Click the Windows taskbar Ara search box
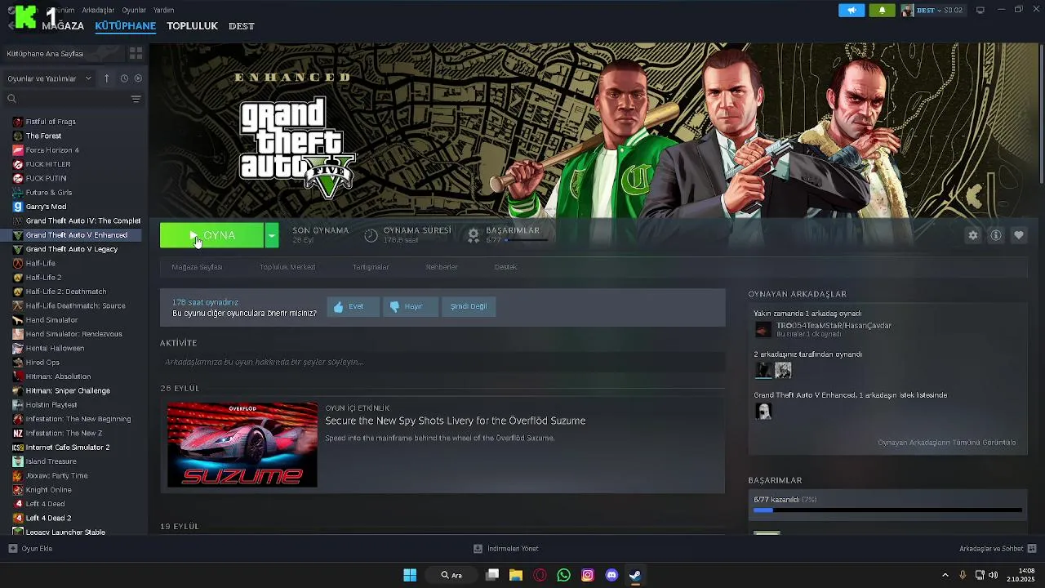The height and width of the screenshot is (588, 1045). pyautogui.click(x=452, y=575)
